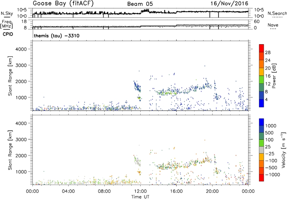Pick the top bright blue Velocity swatch

(262, 122)
